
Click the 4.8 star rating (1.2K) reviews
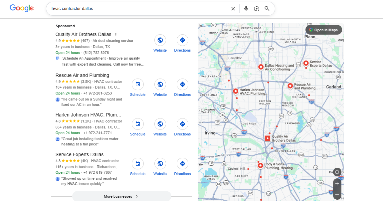coord(73,121)
